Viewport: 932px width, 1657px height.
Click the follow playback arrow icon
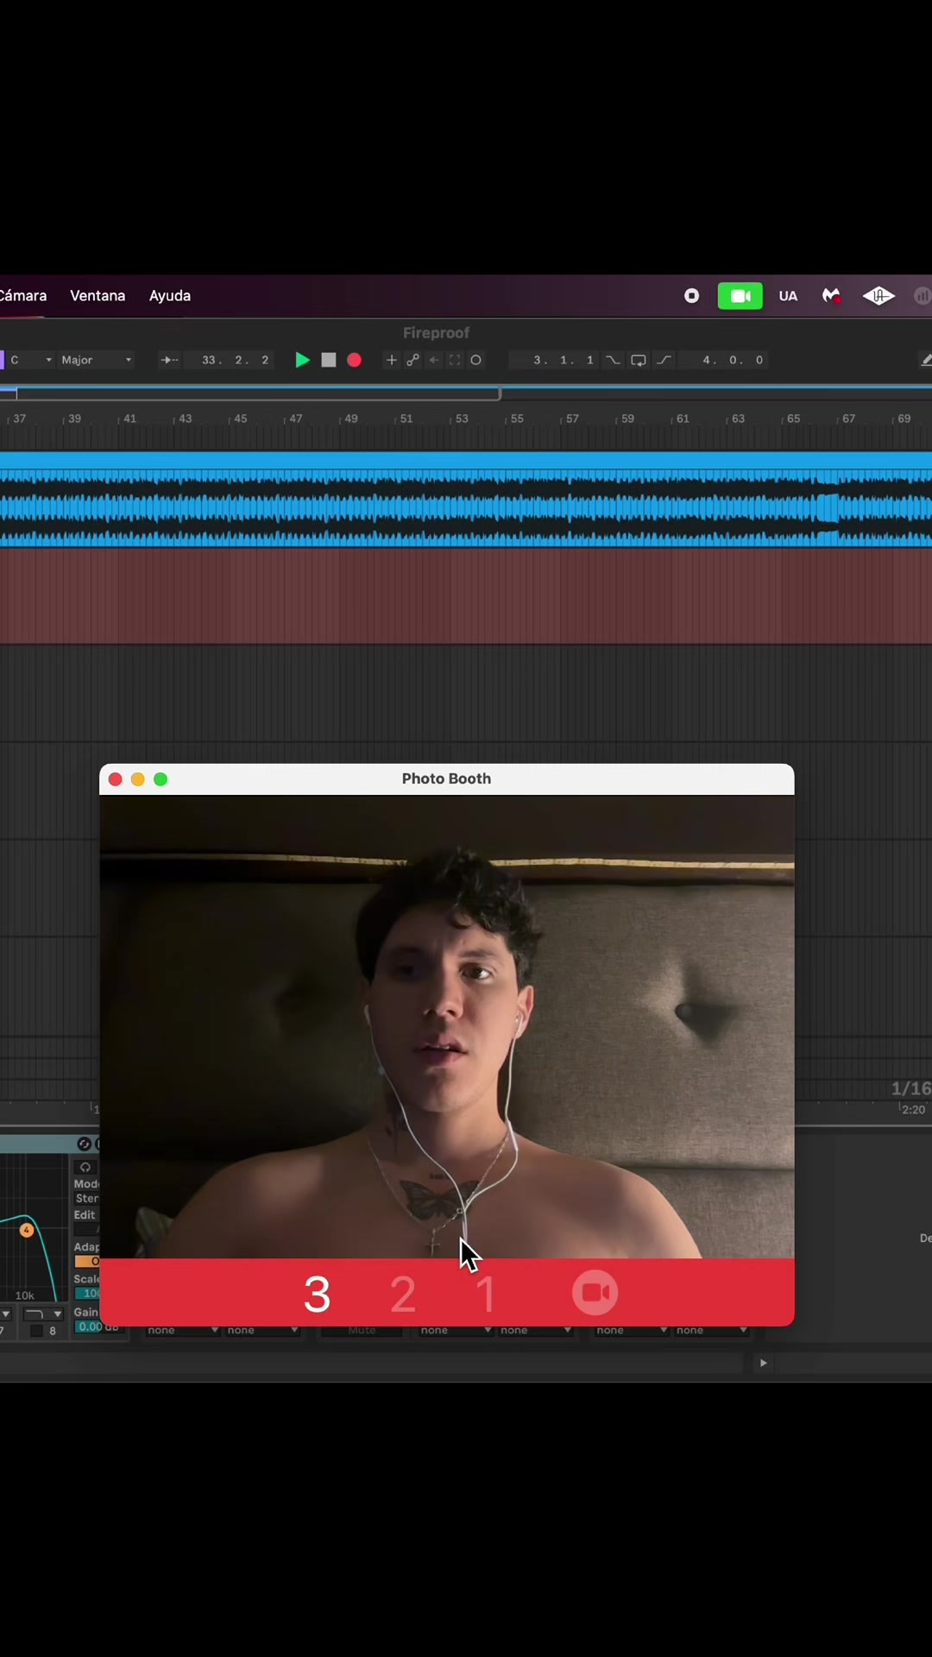[169, 360]
